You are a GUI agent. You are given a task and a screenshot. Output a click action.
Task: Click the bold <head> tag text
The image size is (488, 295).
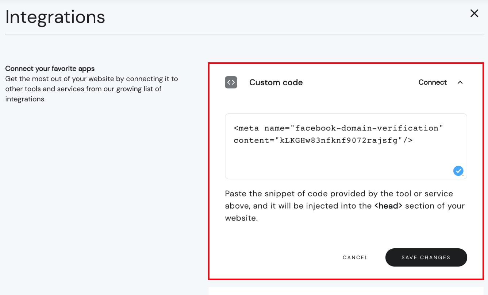[x=388, y=206]
